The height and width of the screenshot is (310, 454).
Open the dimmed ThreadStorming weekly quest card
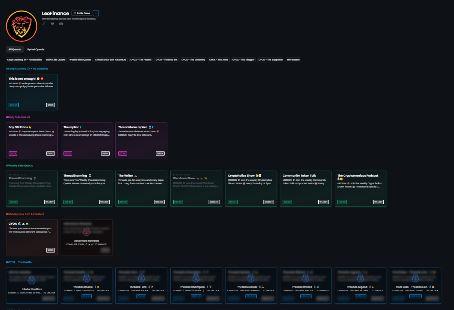pos(32,189)
